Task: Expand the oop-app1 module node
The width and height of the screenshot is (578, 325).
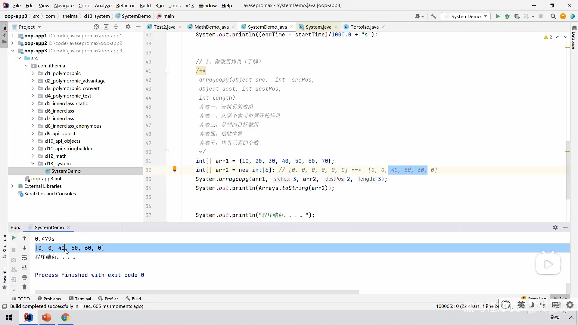Action: pyautogui.click(x=12, y=36)
